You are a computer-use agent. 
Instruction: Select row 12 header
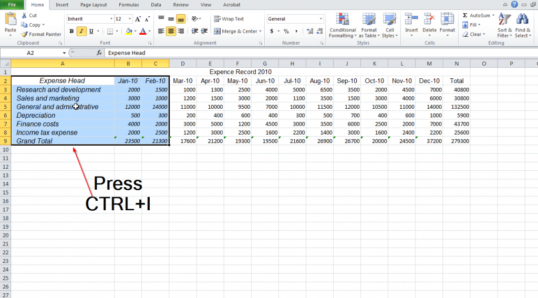(x=5, y=167)
